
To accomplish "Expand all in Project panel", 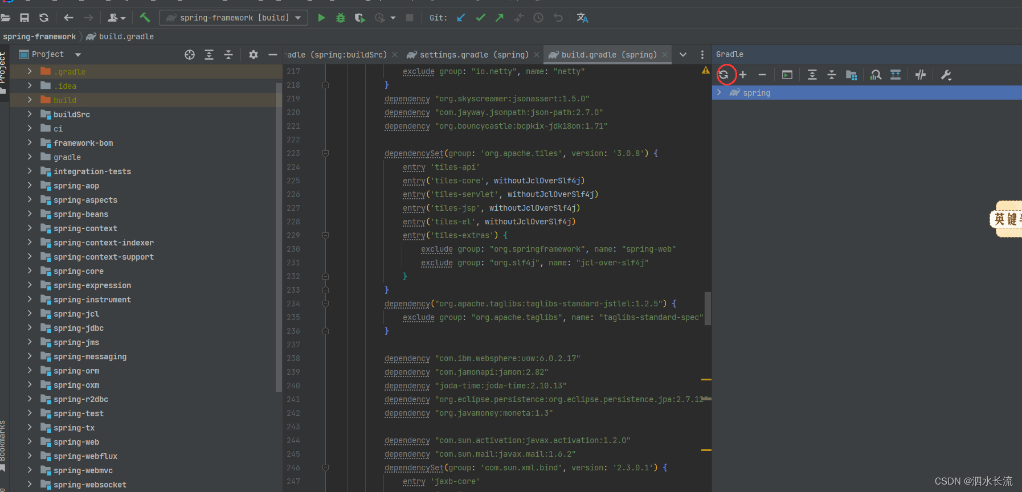I will pyautogui.click(x=209, y=55).
